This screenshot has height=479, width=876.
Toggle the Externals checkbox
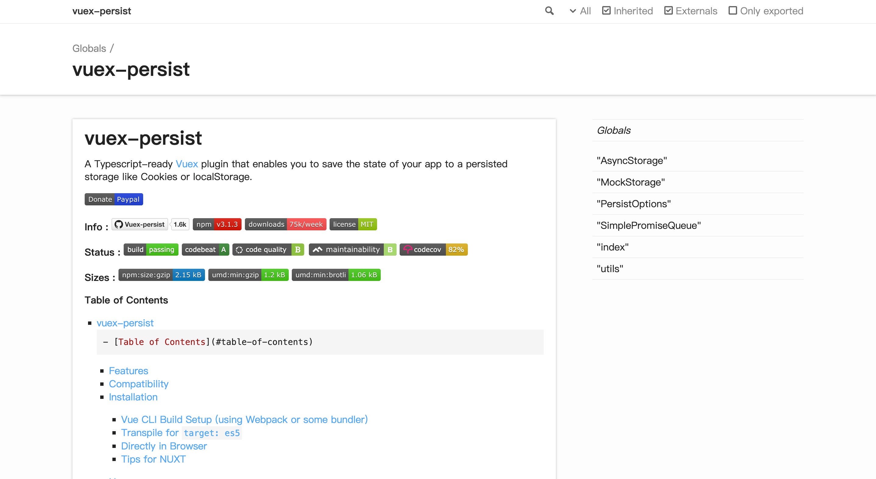[x=668, y=11]
